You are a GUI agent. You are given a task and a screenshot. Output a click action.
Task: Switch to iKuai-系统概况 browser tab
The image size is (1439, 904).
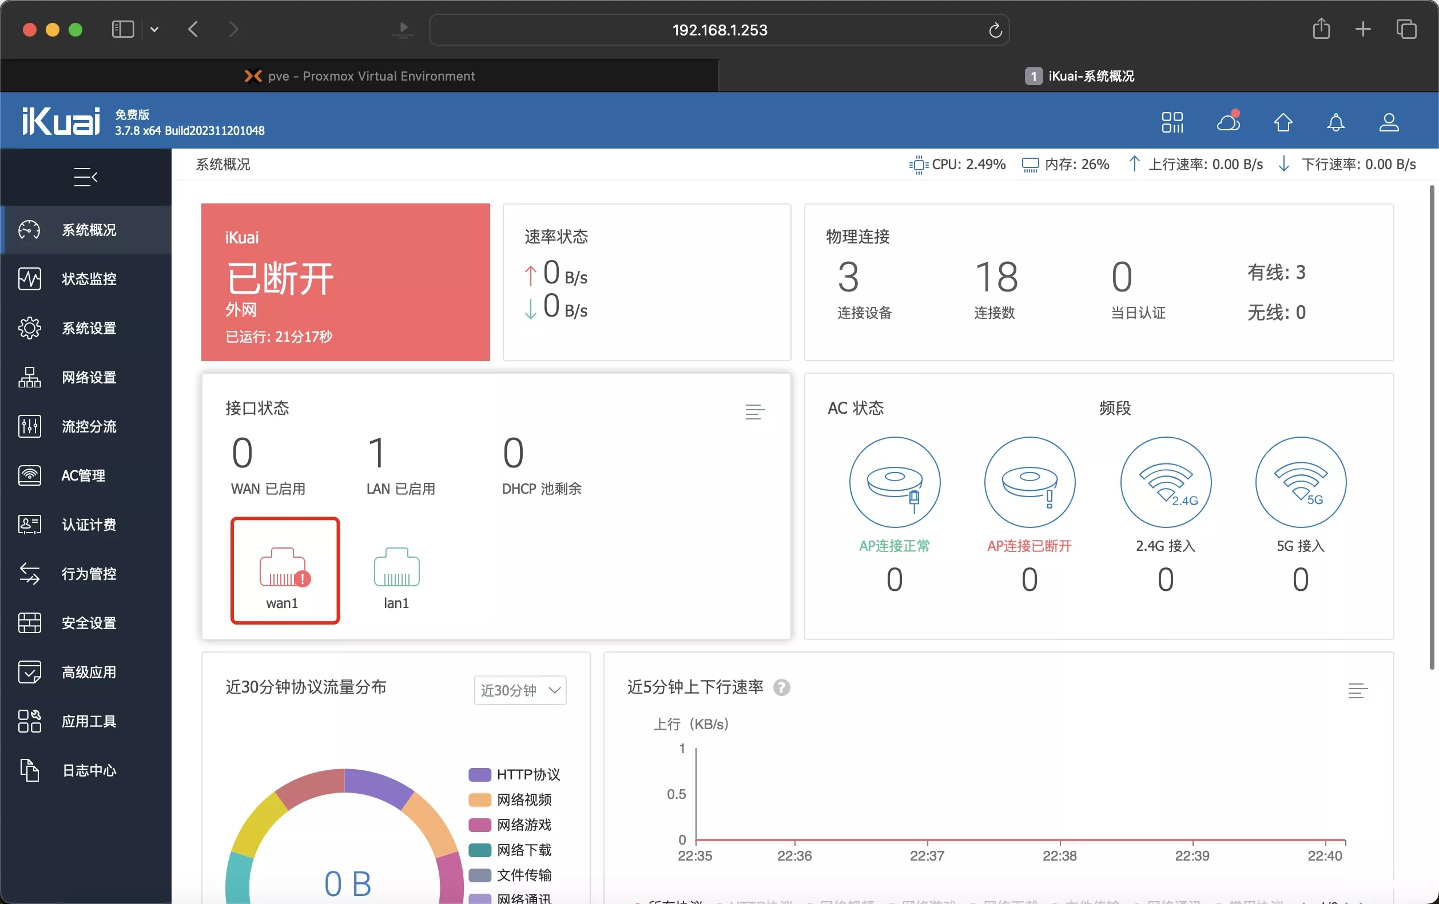1079,76
